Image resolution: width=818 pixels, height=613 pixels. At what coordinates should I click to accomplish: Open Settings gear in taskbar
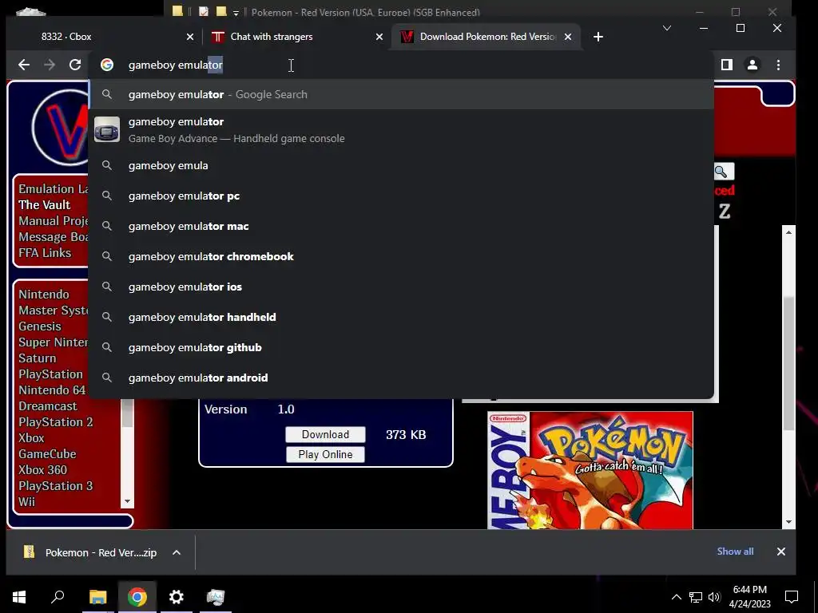[177, 597]
